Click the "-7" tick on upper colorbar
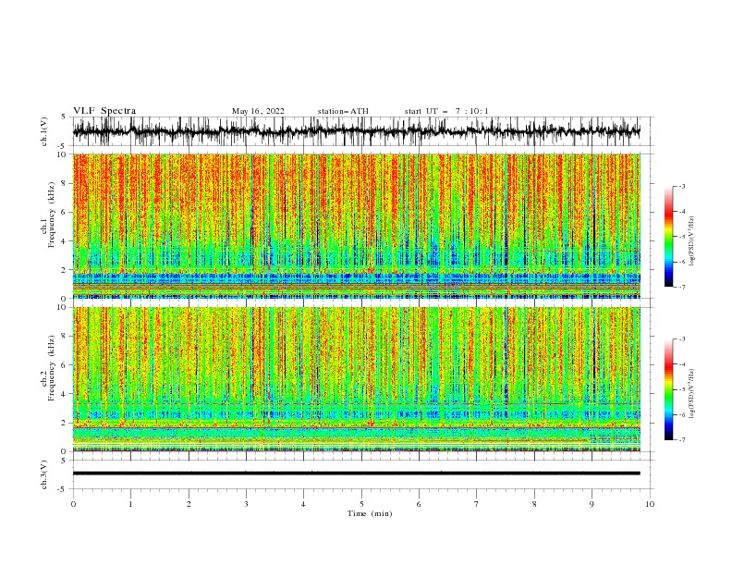The width and height of the screenshot is (732, 566). click(x=681, y=287)
